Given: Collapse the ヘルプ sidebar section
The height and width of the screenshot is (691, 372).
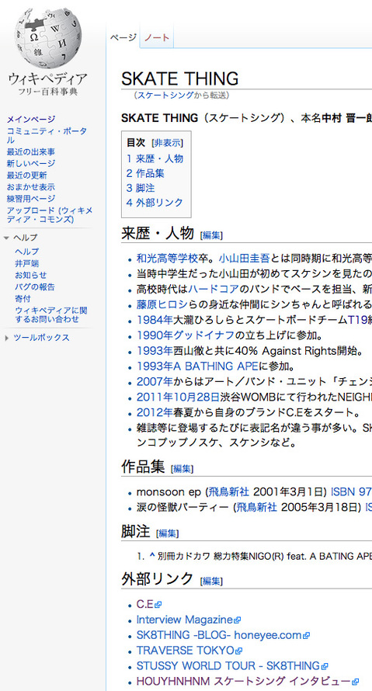Looking at the screenshot, I should click(x=6, y=238).
